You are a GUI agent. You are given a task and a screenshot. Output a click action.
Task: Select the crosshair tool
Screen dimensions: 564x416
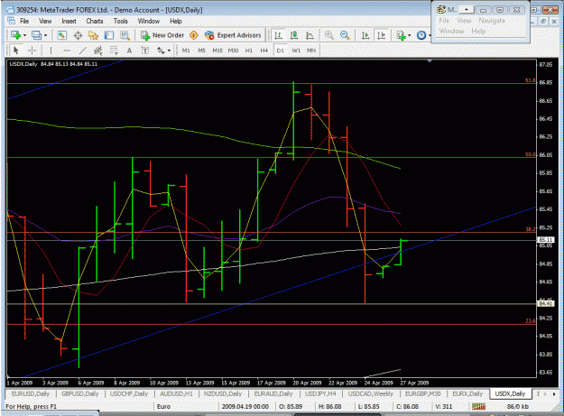(32, 51)
